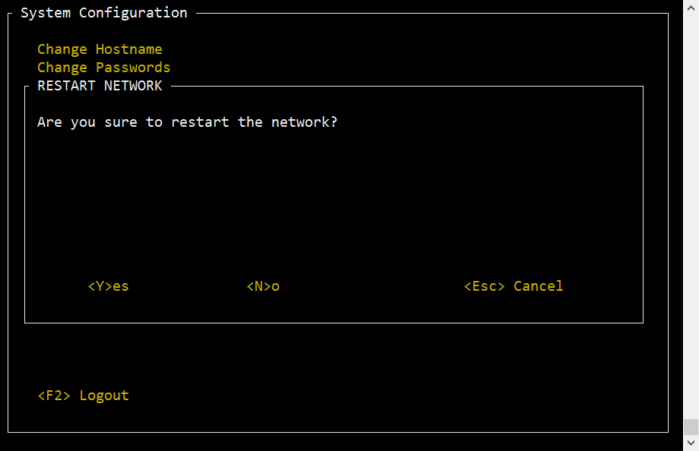Click the scrollbar down arrow
The height and width of the screenshot is (451, 699).
(691, 443)
